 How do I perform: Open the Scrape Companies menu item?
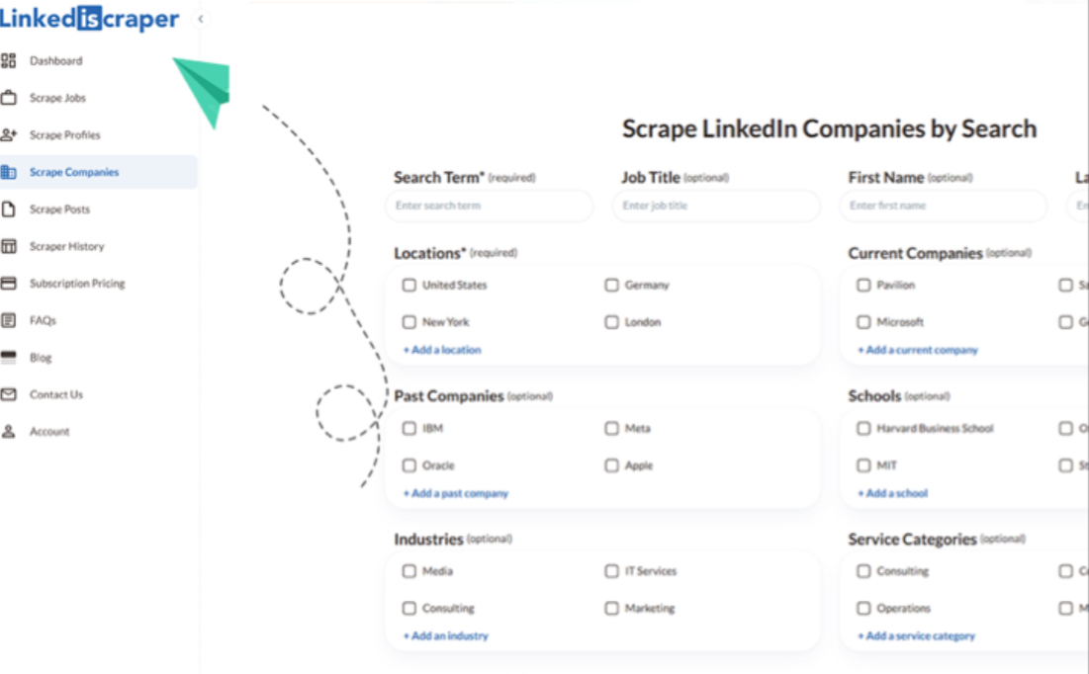tap(74, 172)
